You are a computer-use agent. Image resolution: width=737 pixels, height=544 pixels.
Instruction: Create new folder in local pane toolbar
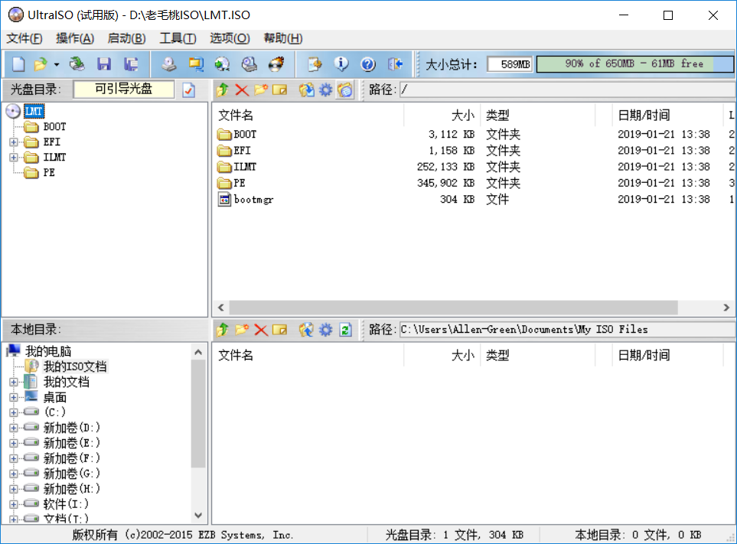pyautogui.click(x=242, y=330)
